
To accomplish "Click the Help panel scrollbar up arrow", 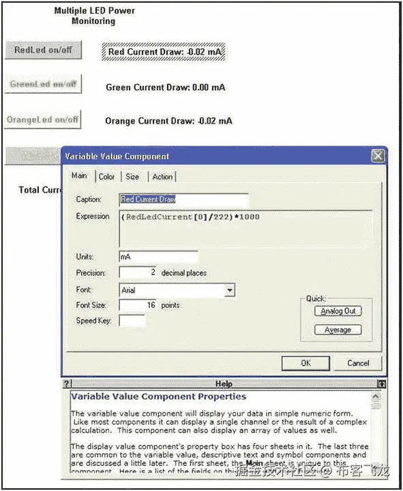I will tap(376, 397).
